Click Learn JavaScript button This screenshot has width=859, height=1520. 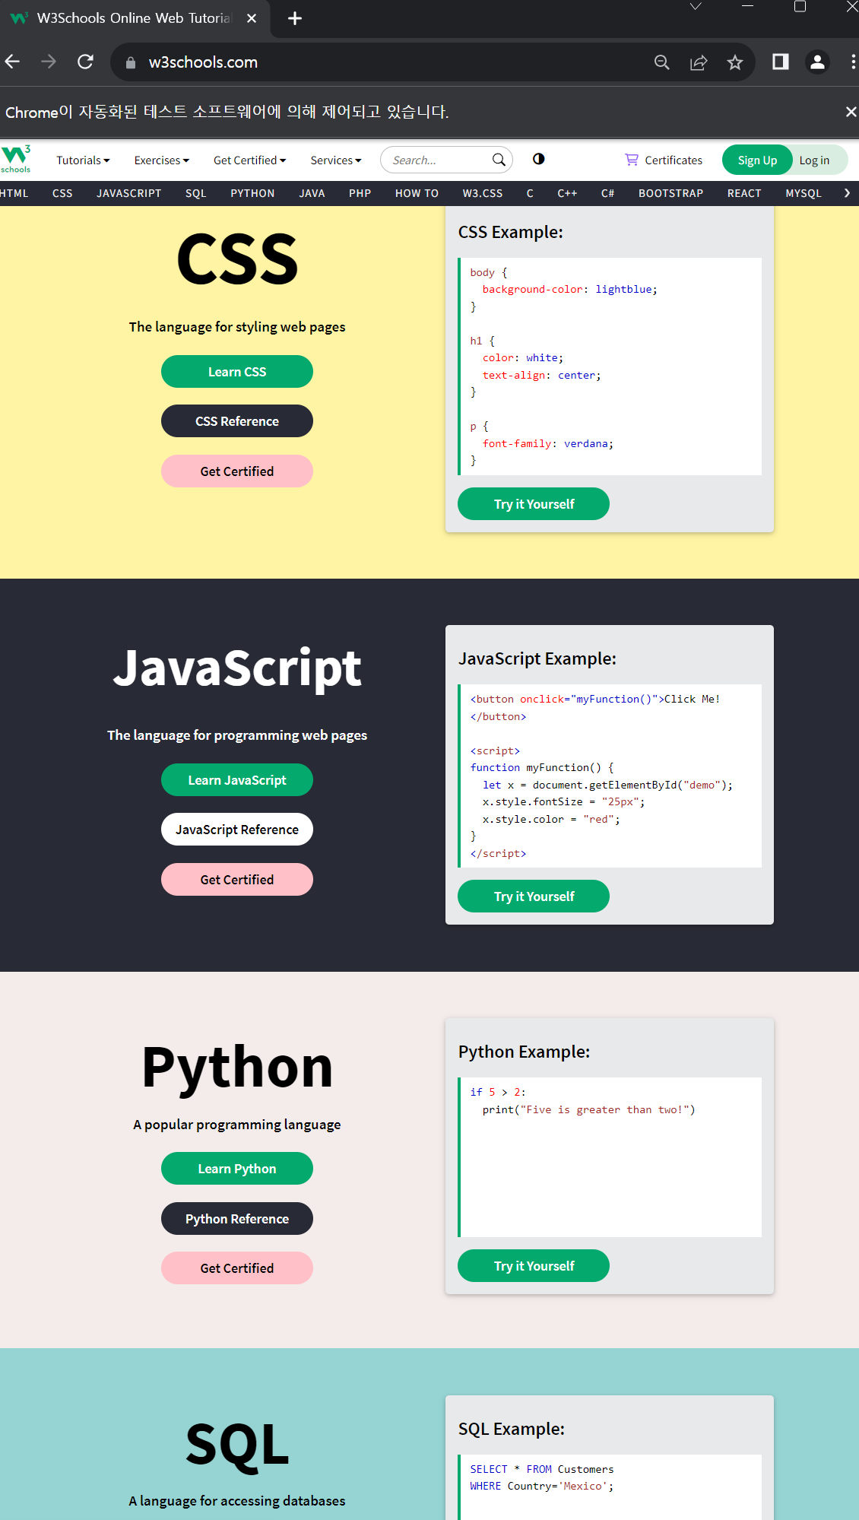(x=237, y=780)
